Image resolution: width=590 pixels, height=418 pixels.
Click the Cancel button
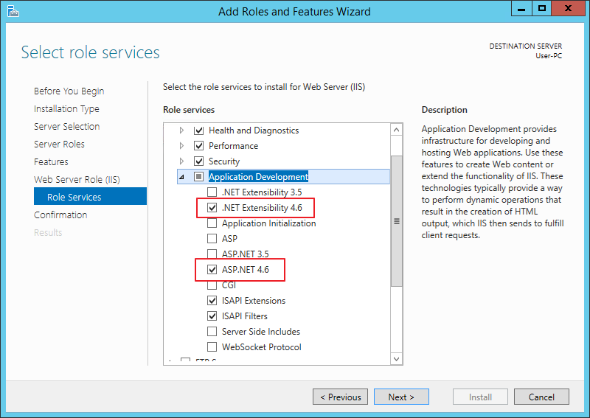tap(541, 397)
